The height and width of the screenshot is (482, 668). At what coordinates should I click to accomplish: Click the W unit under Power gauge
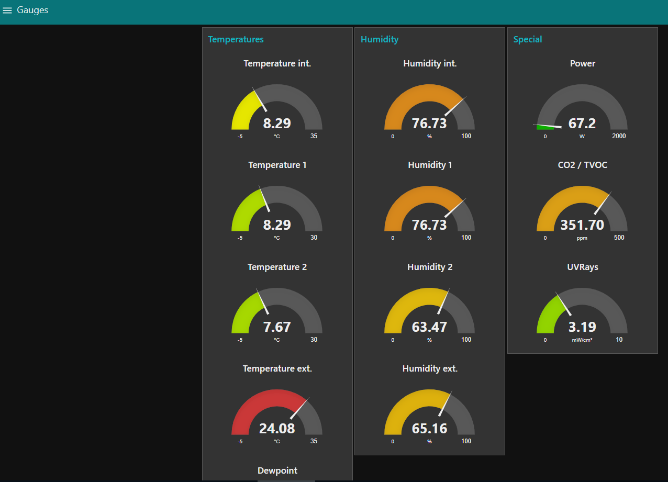582,136
